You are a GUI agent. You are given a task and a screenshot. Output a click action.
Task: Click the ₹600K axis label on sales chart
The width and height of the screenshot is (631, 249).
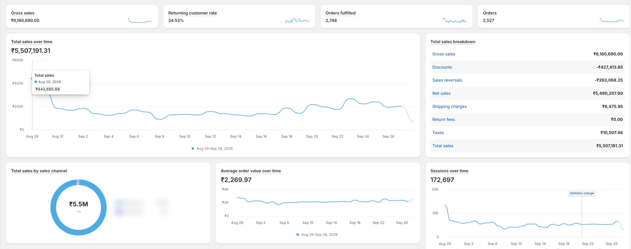(x=18, y=60)
